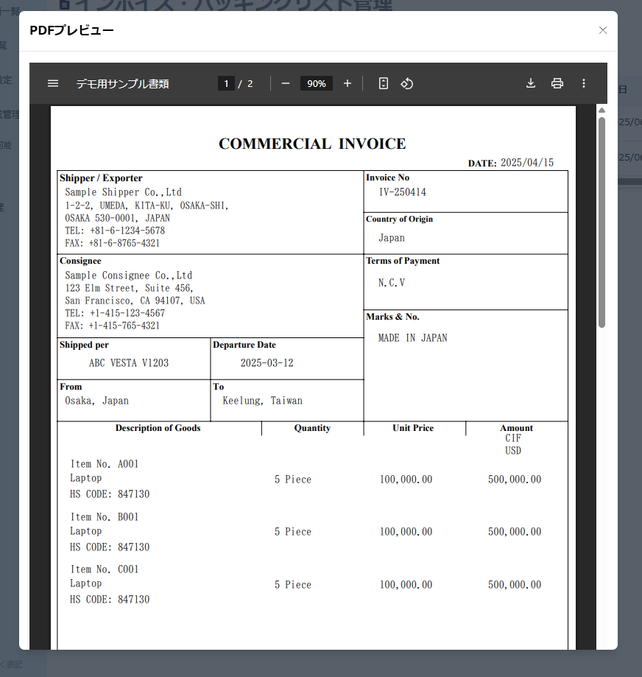The height and width of the screenshot is (677, 642).
Task: Click the Quantity column header
Action: pos(312,428)
